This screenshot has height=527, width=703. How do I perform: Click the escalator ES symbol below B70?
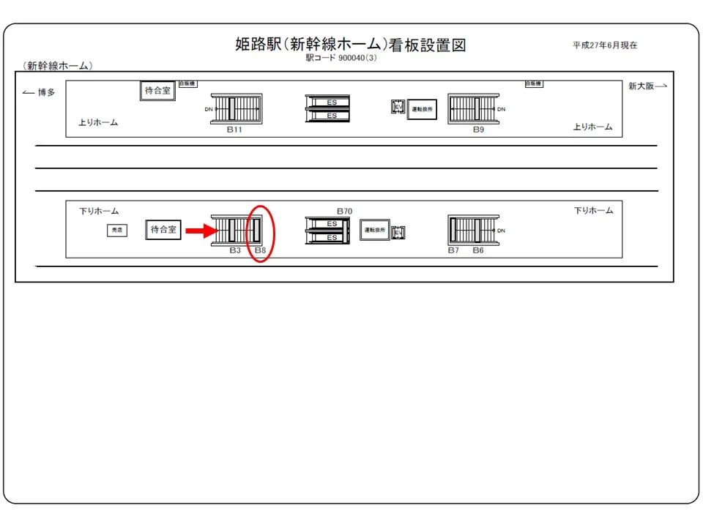point(328,231)
